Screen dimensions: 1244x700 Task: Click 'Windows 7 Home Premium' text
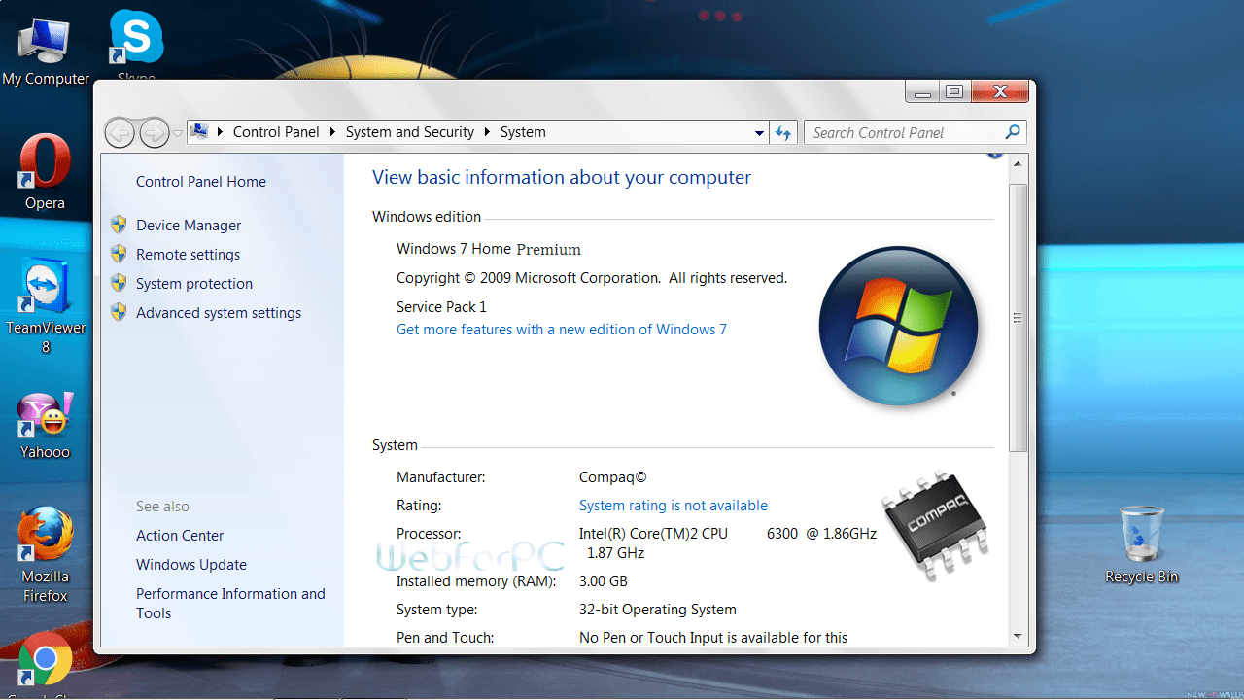pyautogui.click(x=489, y=249)
